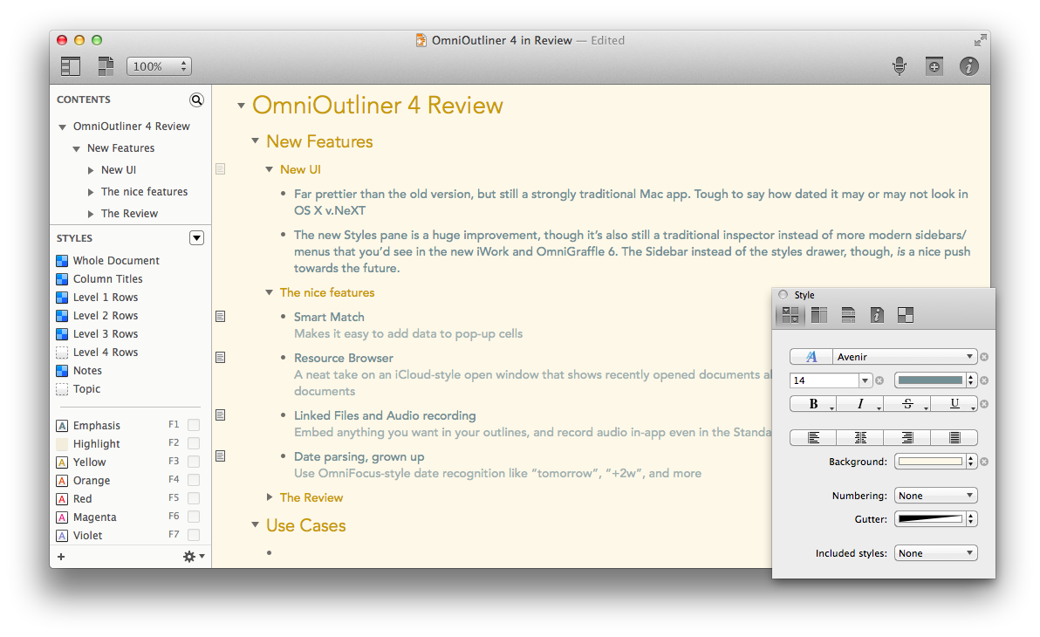Clear the font family setting

(x=984, y=357)
